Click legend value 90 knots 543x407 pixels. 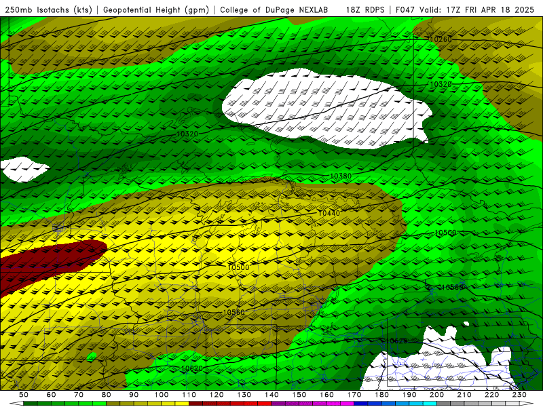pos(134,395)
